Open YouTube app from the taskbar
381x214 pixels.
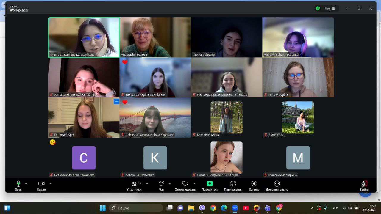pyautogui.click(x=246, y=208)
